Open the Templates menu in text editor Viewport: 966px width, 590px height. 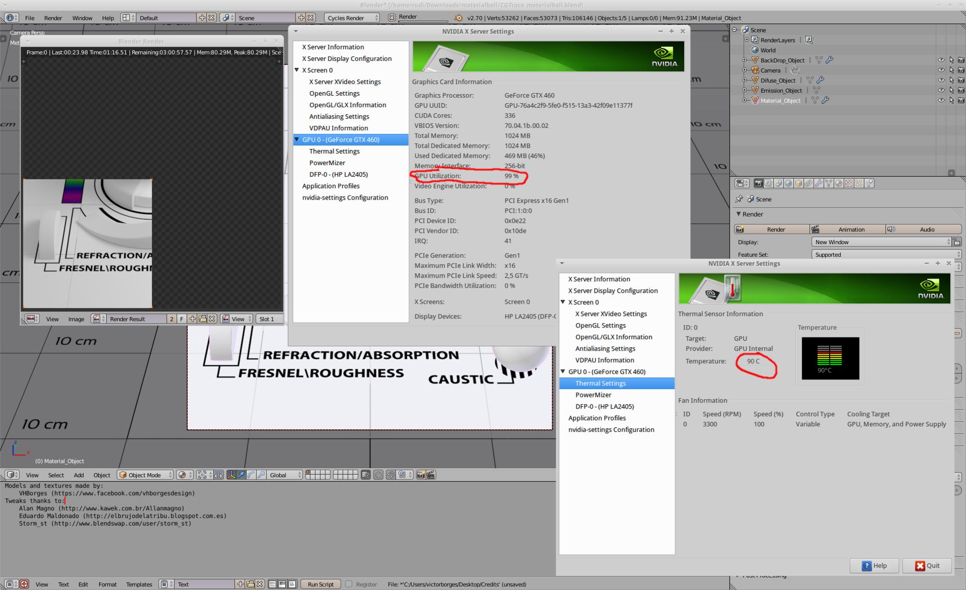(139, 584)
